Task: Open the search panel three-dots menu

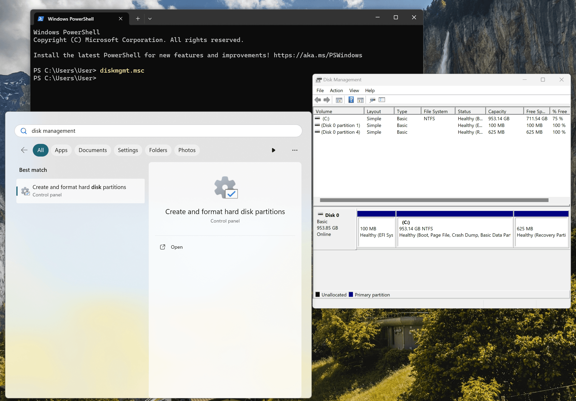Action: (x=295, y=150)
